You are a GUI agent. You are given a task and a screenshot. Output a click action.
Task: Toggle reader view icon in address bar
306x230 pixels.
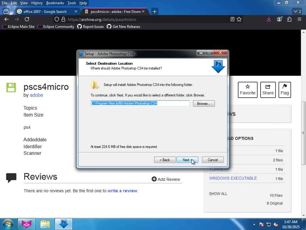pos(232,19)
